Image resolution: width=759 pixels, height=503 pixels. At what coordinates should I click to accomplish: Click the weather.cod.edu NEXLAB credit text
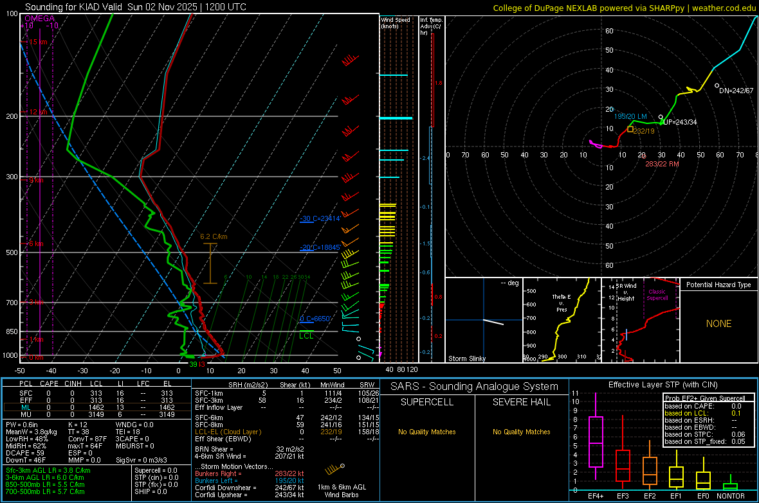click(x=625, y=8)
